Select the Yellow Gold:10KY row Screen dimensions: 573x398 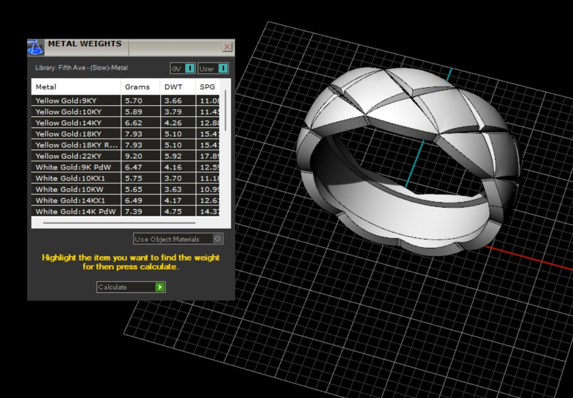point(125,112)
